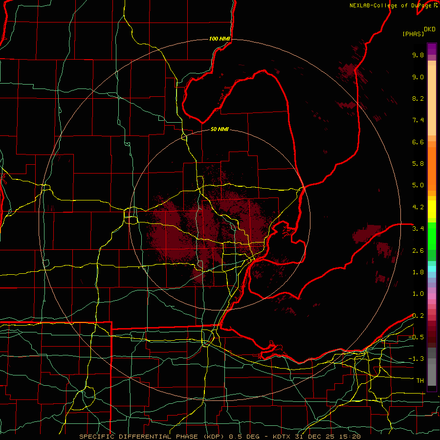The width and height of the screenshot is (440, 440).
Task: Pick the yellow color bar segment
Action: [432, 209]
